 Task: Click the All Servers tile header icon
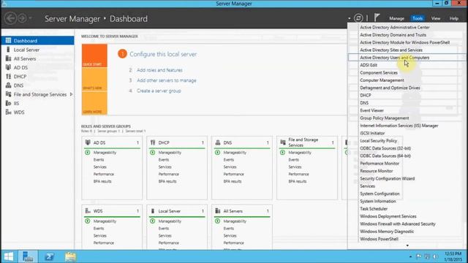pos(218,211)
